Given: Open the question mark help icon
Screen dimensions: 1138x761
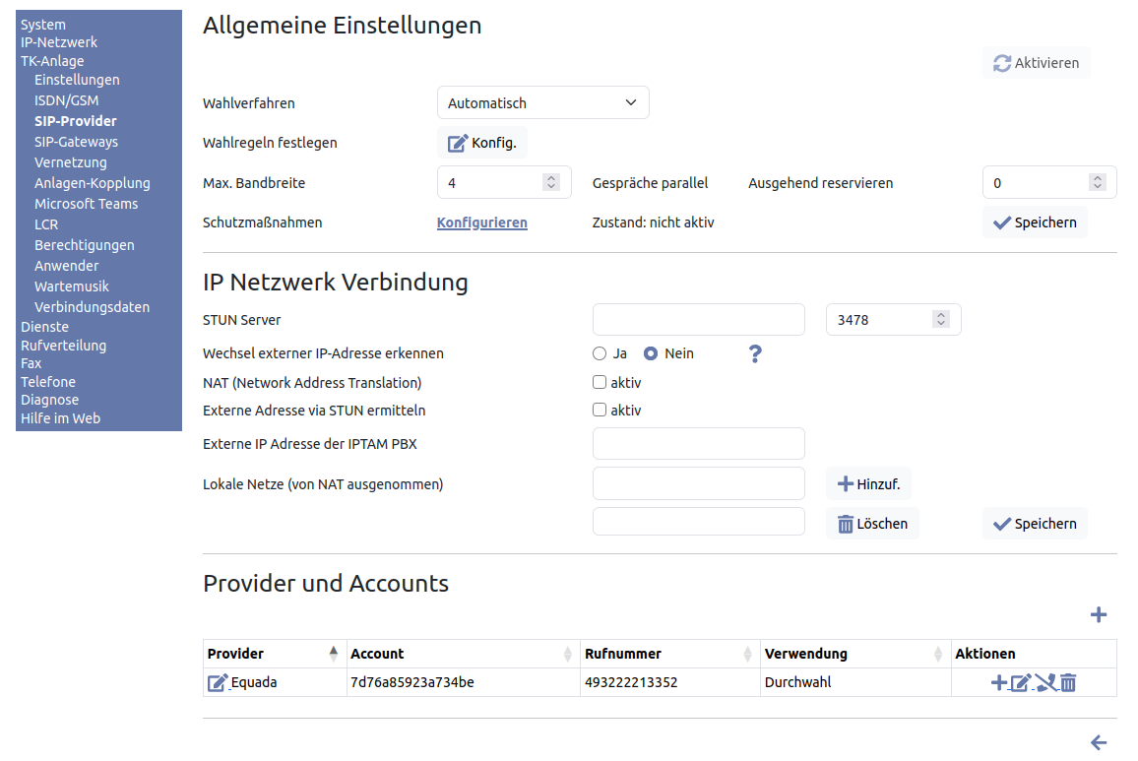Looking at the screenshot, I should tap(755, 354).
